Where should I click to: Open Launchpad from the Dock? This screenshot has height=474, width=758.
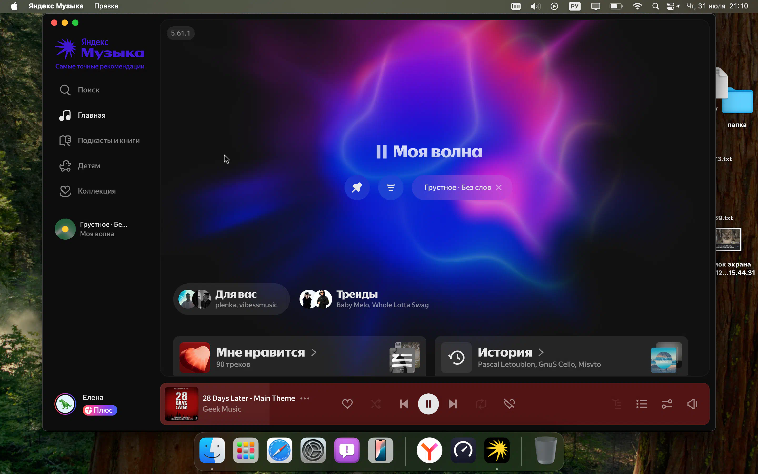tap(246, 451)
